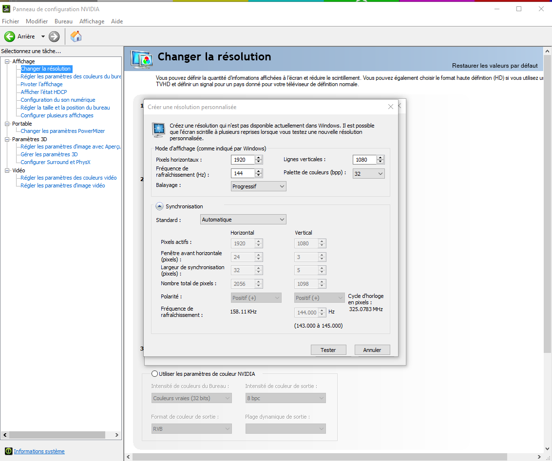Open the back history dropdown arrow
Image resolution: width=552 pixels, height=461 pixels.
pos(43,37)
